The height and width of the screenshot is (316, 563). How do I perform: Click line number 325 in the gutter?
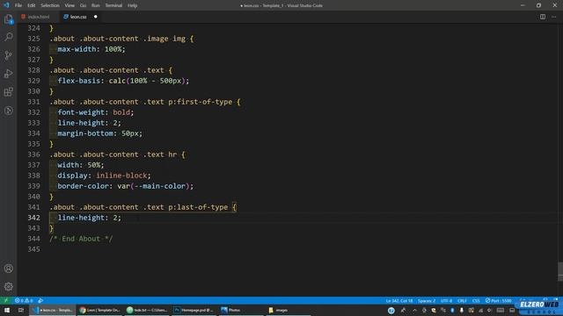click(33, 39)
